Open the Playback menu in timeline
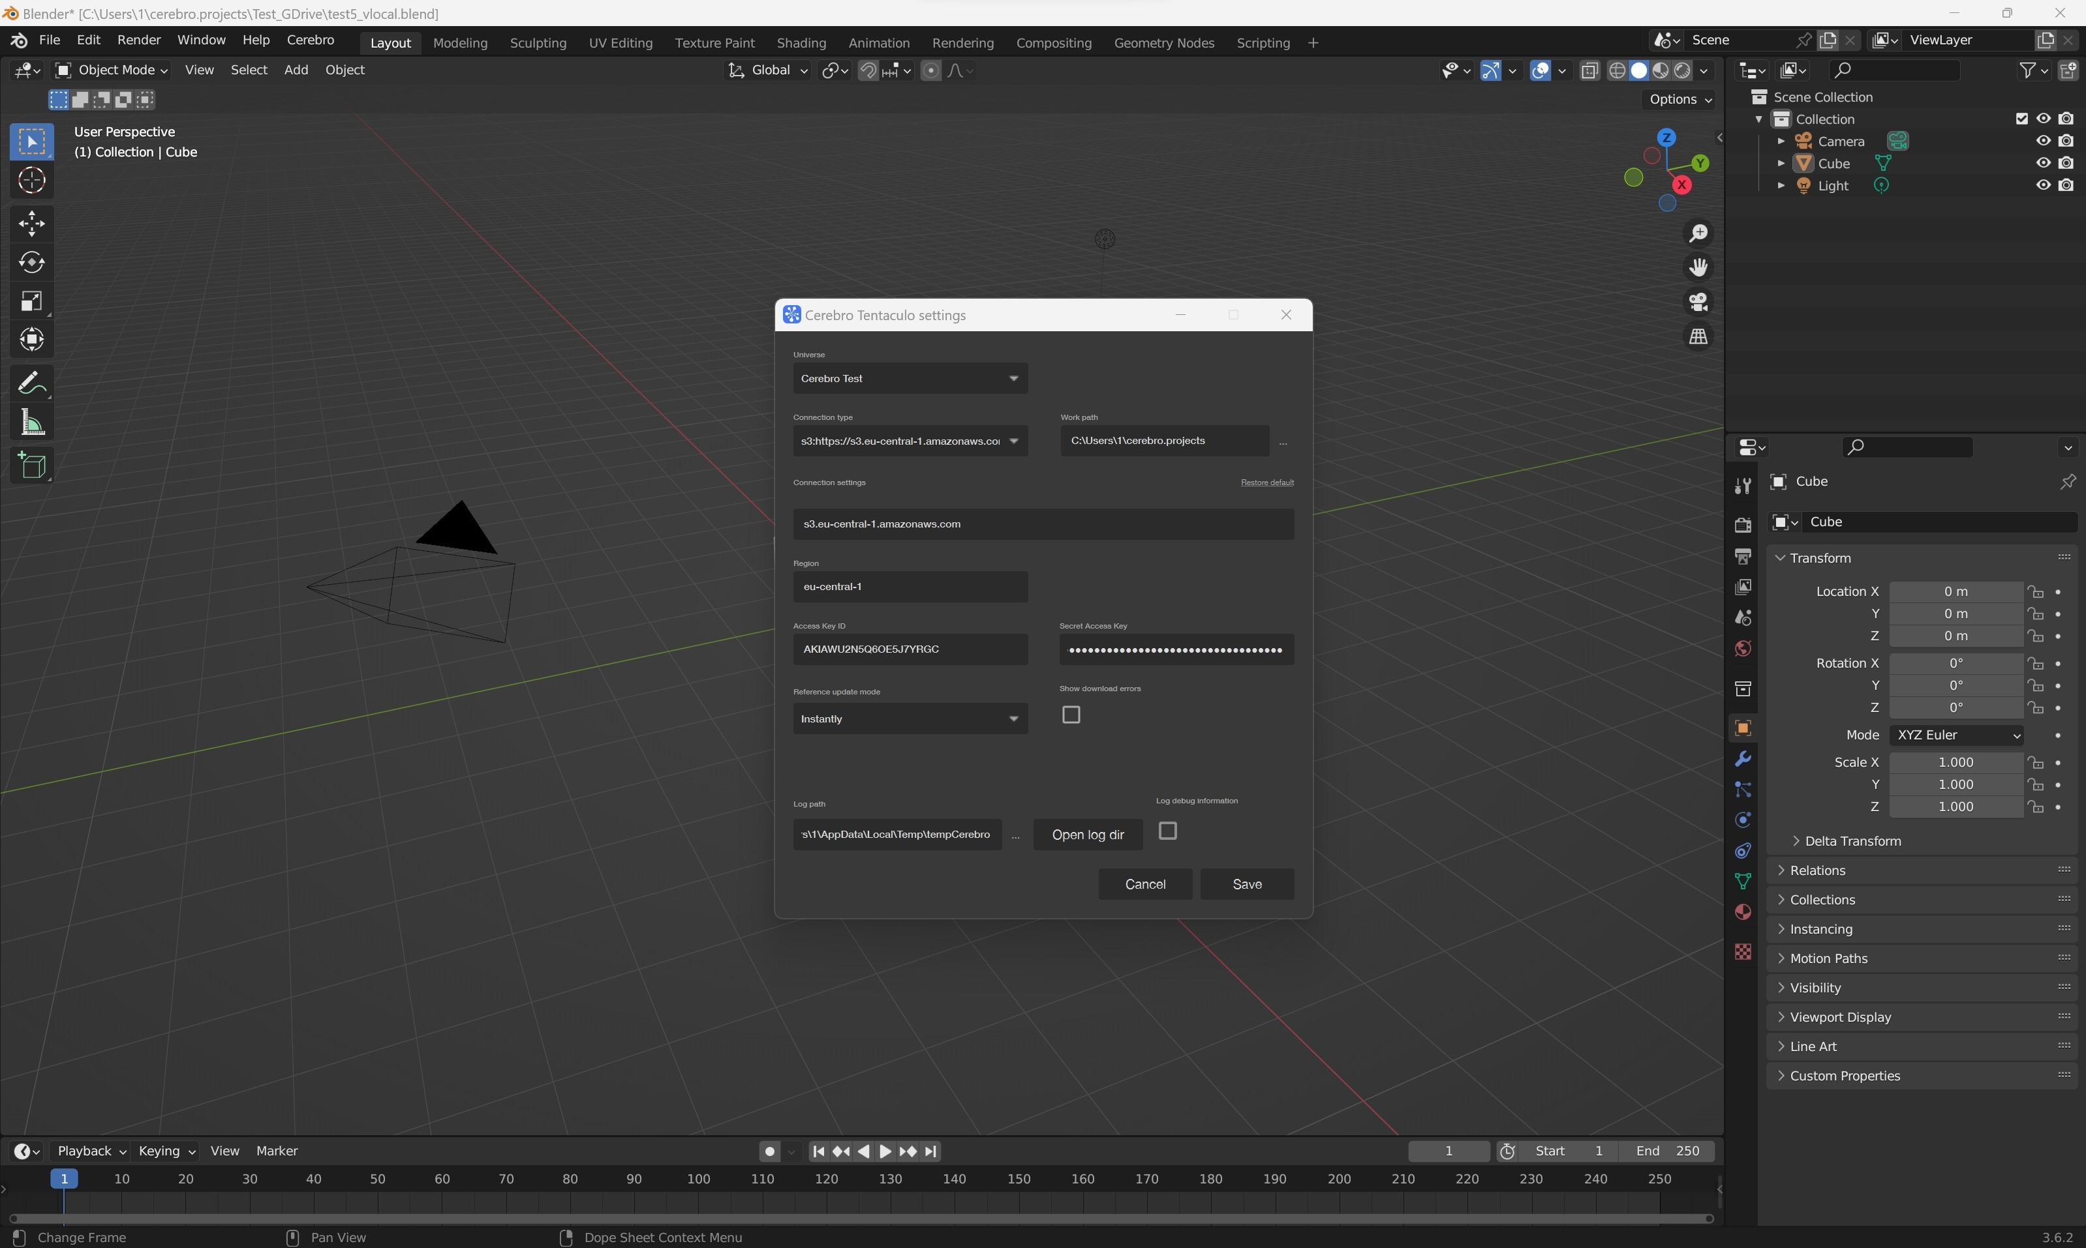The image size is (2086, 1248). pos(91,1150)
